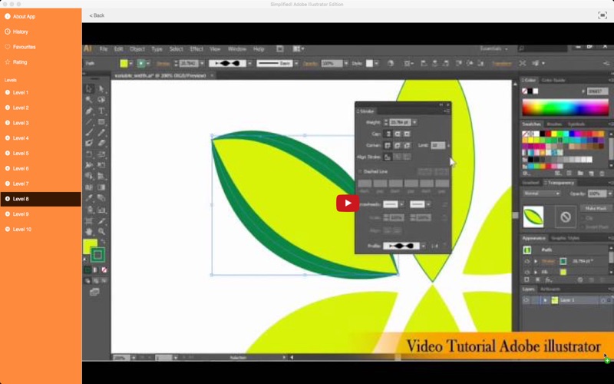Toggle visibility eye of Layer 1
The image size is (614, 384).
526,300
